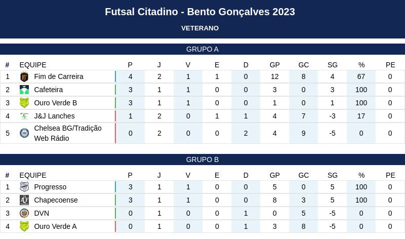Click the VETERANO category subtitle
This screenshot has width=405, height=239.
200,28
